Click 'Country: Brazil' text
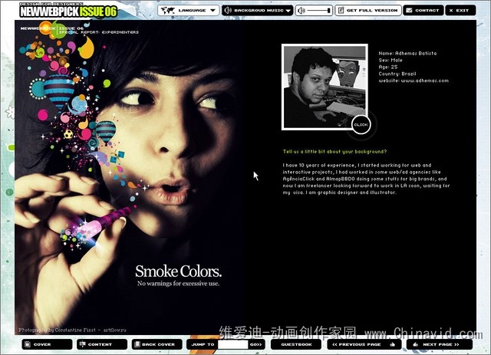 coord(397,74)
